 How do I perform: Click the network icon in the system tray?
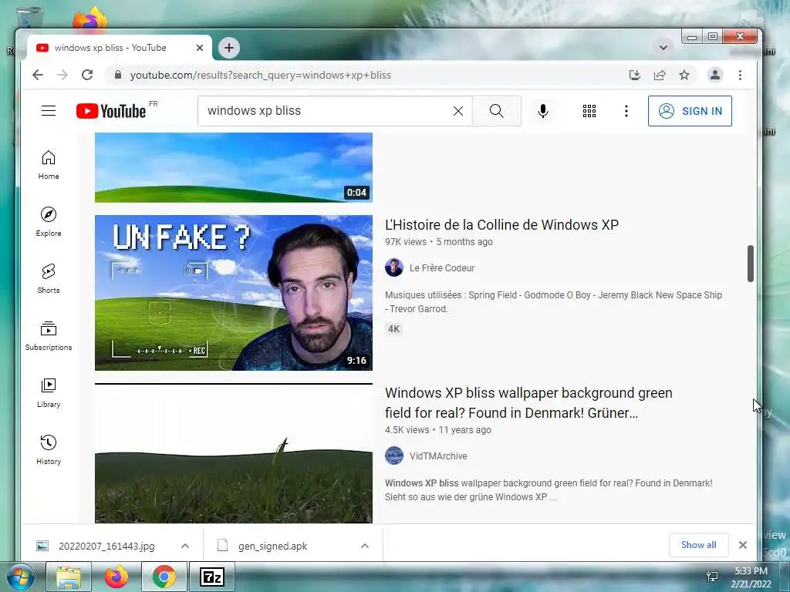[712, 577]
